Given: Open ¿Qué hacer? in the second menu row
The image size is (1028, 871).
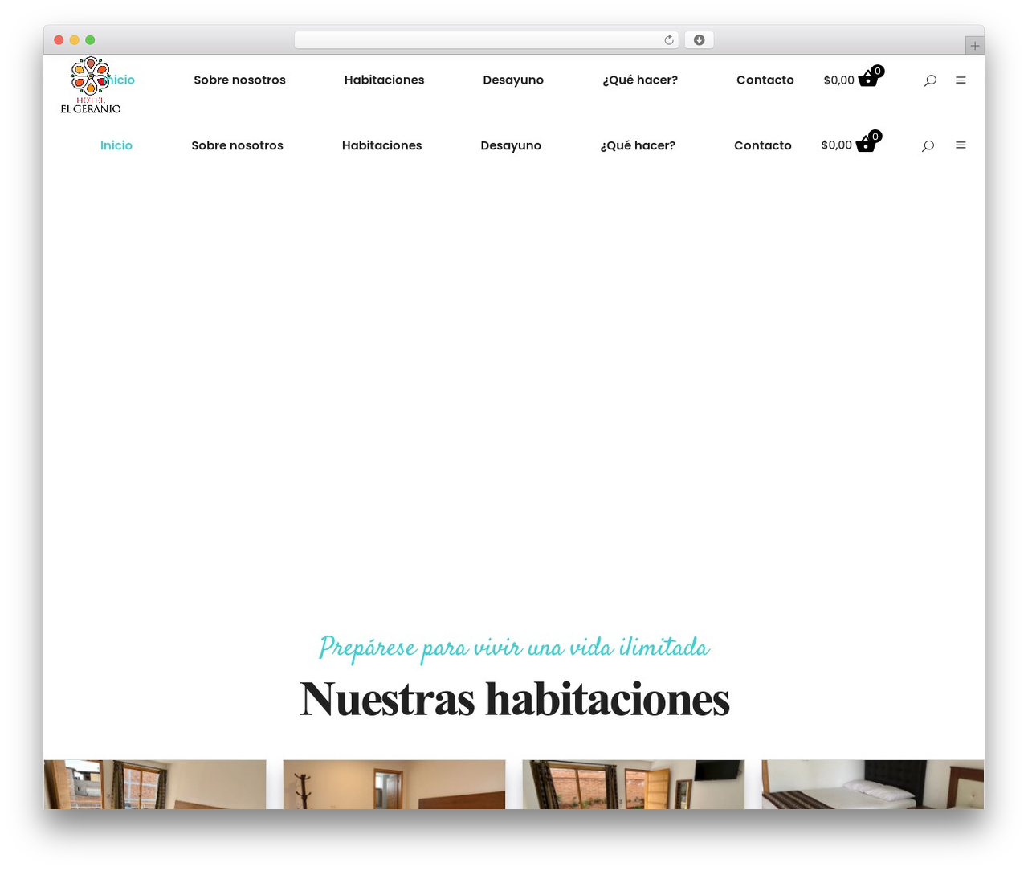Looking at the screenshot, I should [x=638, y=145].
